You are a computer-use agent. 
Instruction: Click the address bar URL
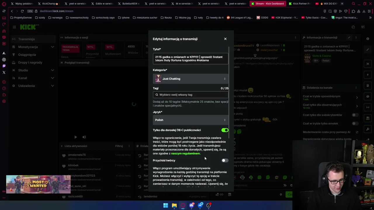[56, 11]
